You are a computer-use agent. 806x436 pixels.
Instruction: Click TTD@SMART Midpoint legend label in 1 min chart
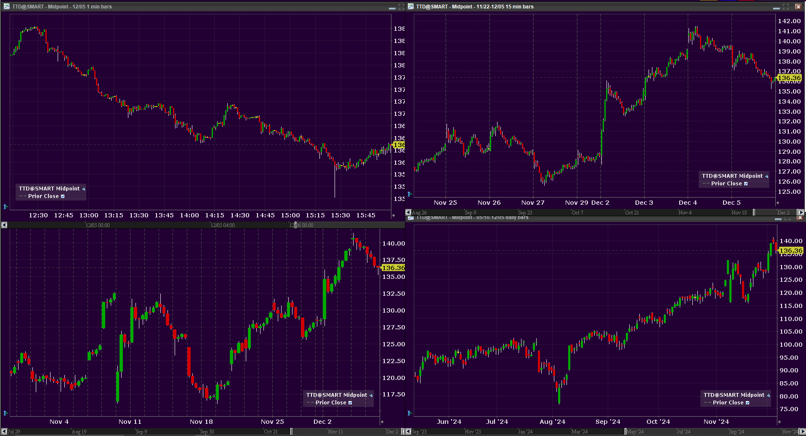coord(49,189)
